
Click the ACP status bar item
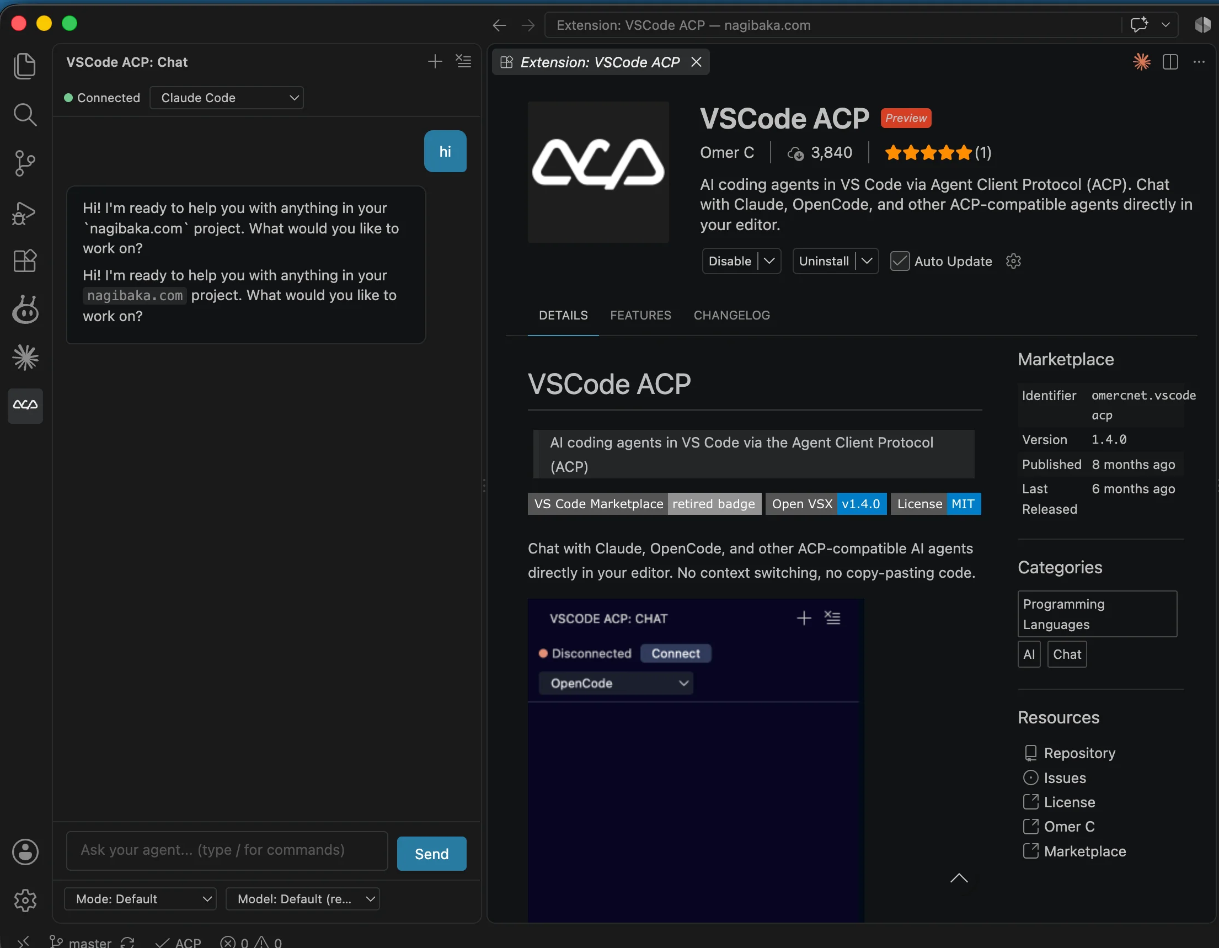pos(179,942)
